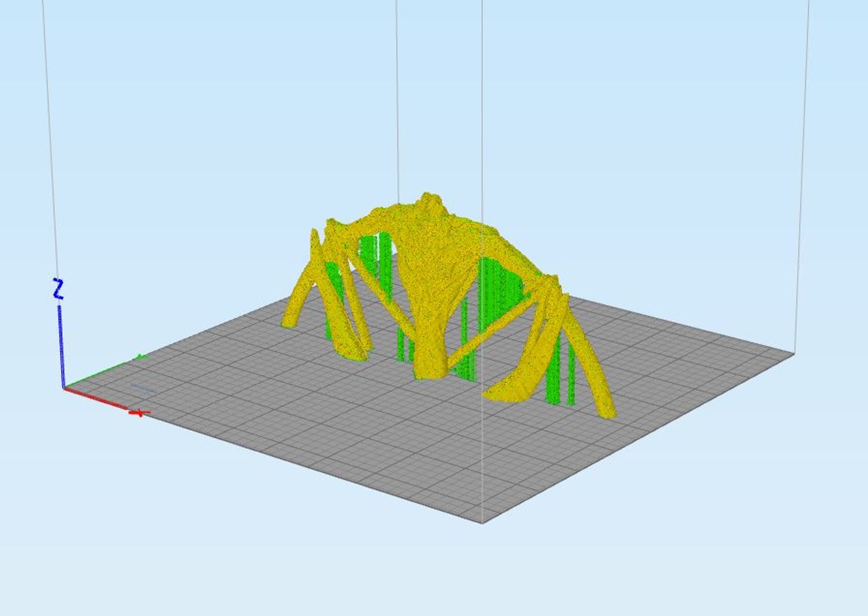Click the axis origin where the lines meet
Image resolution: width=868 pixels, height=616 pixels.
click(64, 388)
